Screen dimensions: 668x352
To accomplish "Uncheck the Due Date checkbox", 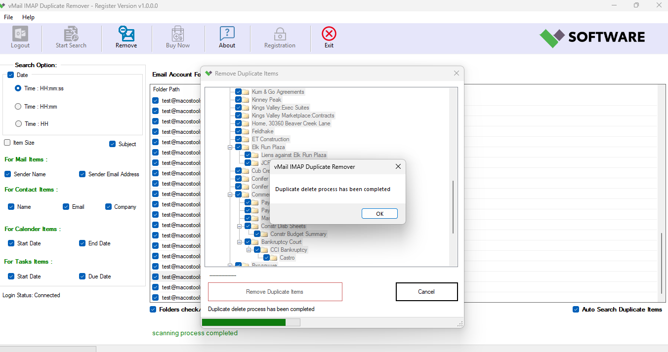I will click(82, 276).
